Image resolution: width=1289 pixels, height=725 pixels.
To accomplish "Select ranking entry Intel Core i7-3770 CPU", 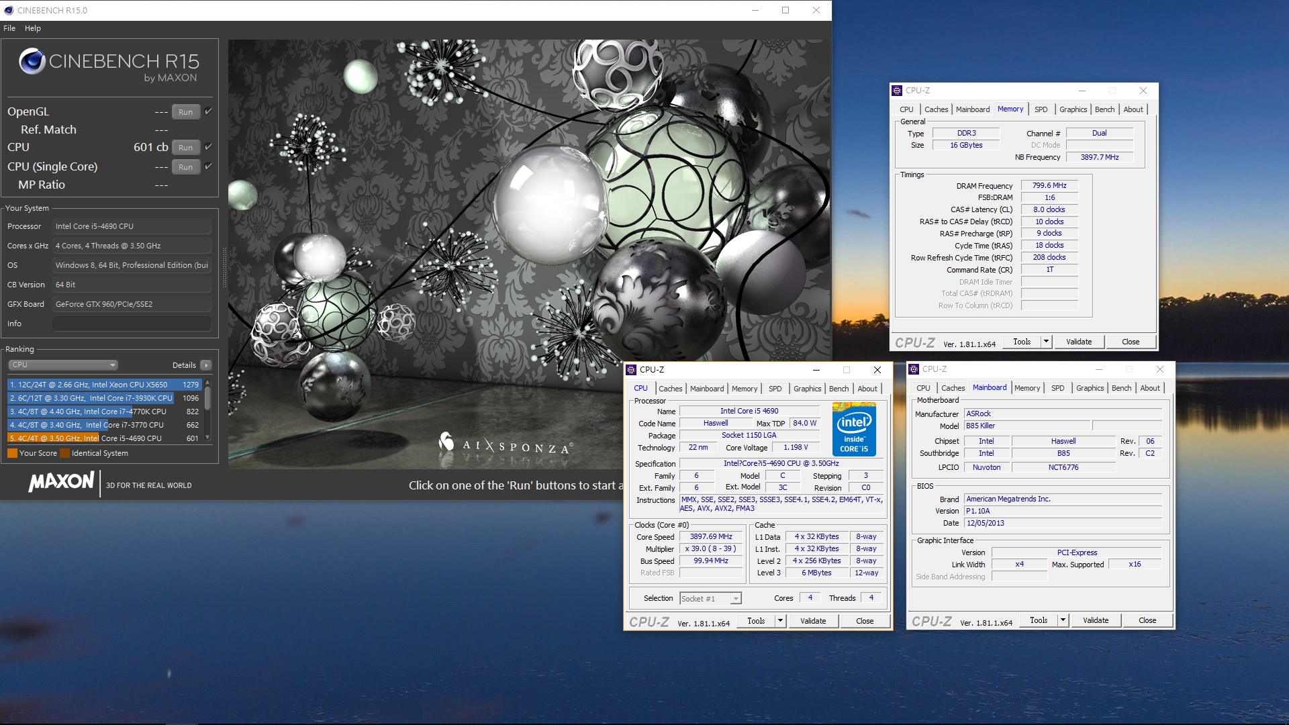I will pos(105,425).
